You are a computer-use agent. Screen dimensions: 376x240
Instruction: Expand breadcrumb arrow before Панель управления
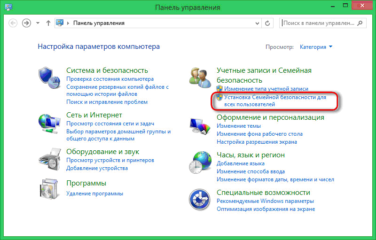pos(68,23)
